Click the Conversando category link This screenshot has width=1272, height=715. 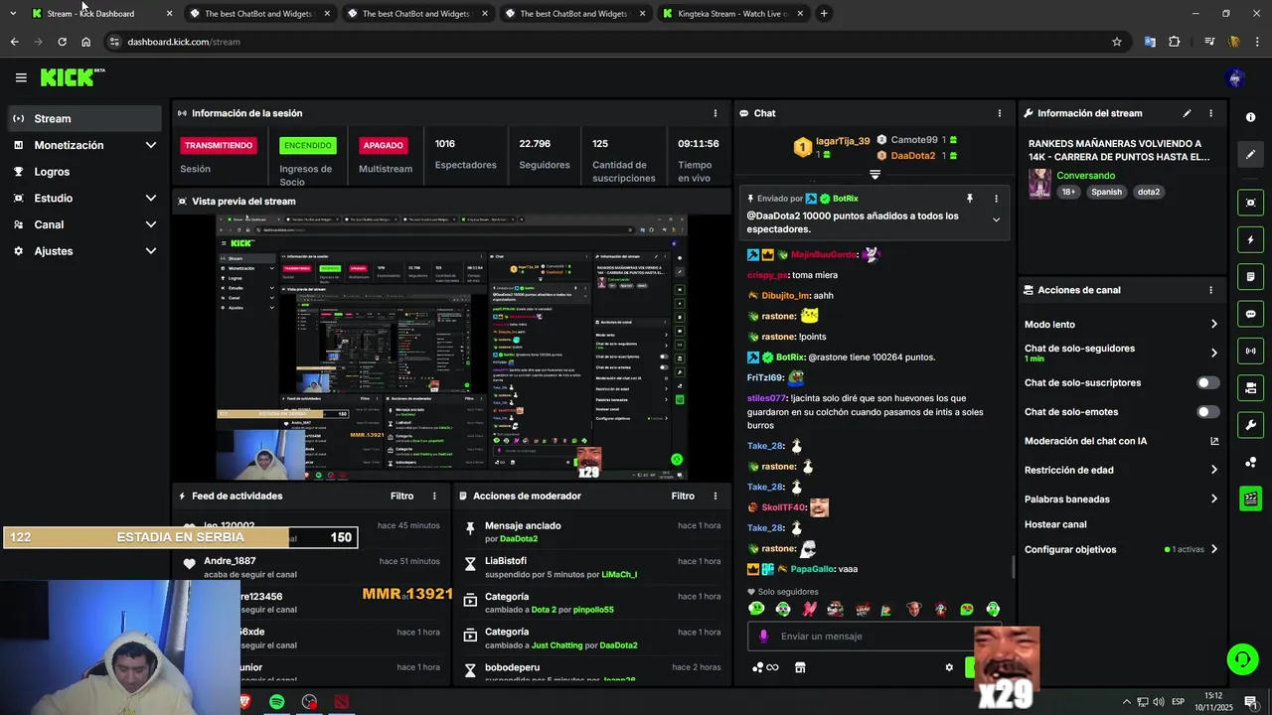pos(1086,176)
